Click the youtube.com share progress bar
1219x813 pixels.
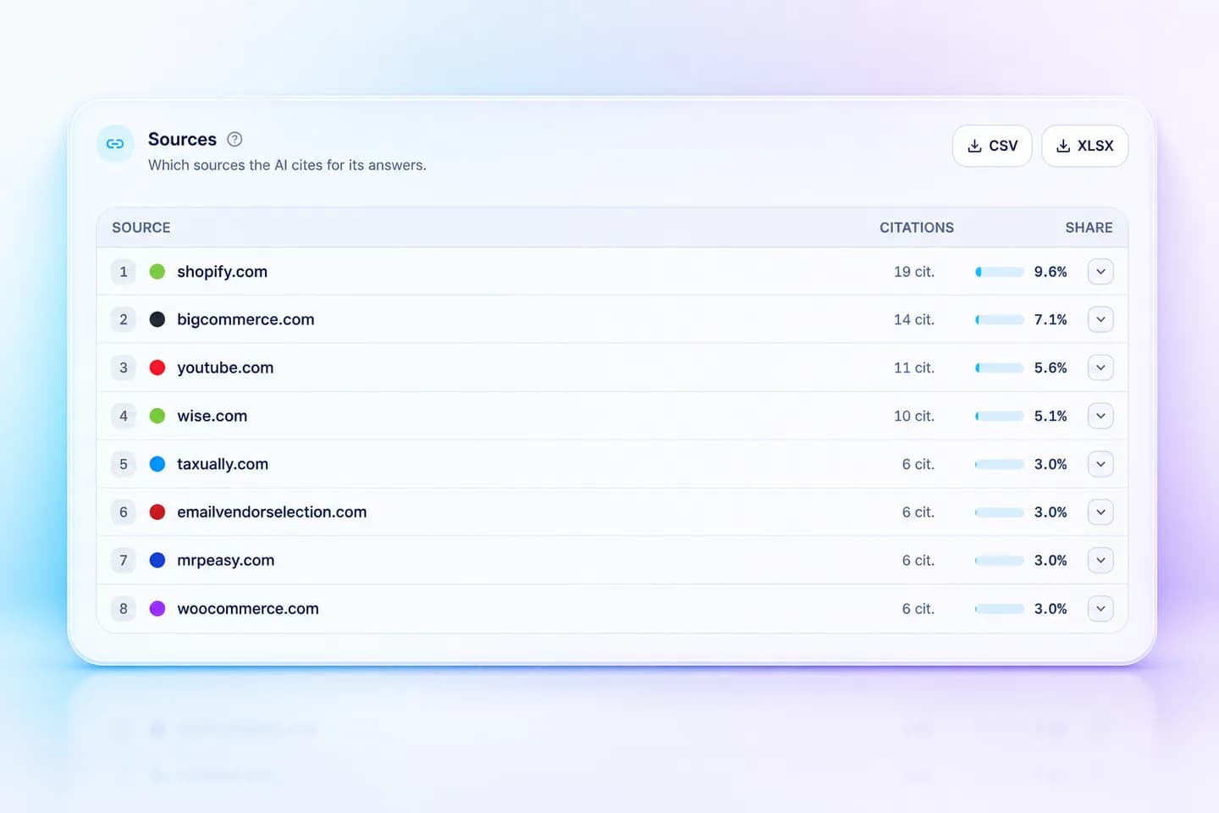click(1000, 368)
